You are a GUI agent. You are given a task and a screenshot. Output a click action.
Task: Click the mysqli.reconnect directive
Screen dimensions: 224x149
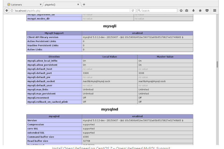click(x=54, y=98)
